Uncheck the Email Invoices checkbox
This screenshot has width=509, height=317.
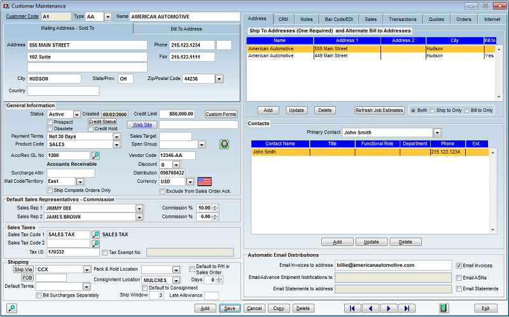pyautogui.click(x=459, y=265)
